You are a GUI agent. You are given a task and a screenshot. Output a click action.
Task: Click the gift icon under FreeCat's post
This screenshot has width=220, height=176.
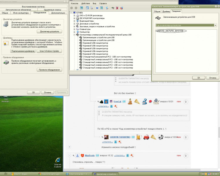pos(111,106)
